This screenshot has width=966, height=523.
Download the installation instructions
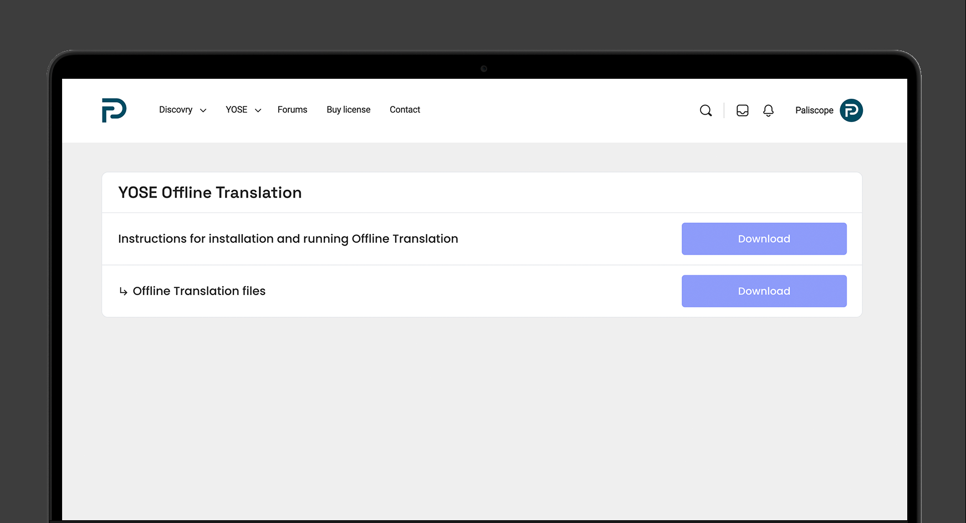click(764, 239)
